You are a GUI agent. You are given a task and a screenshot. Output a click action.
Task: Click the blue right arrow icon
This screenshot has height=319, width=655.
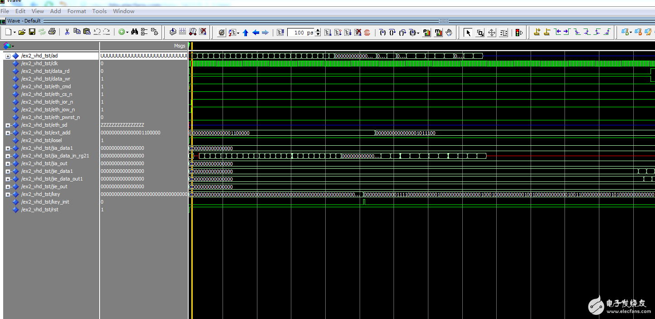pyautogui.click(x=266, y=33)
